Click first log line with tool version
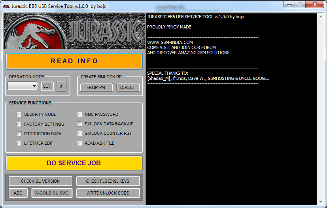This screenshot has width=327, height=208. (x=195, y=17)
